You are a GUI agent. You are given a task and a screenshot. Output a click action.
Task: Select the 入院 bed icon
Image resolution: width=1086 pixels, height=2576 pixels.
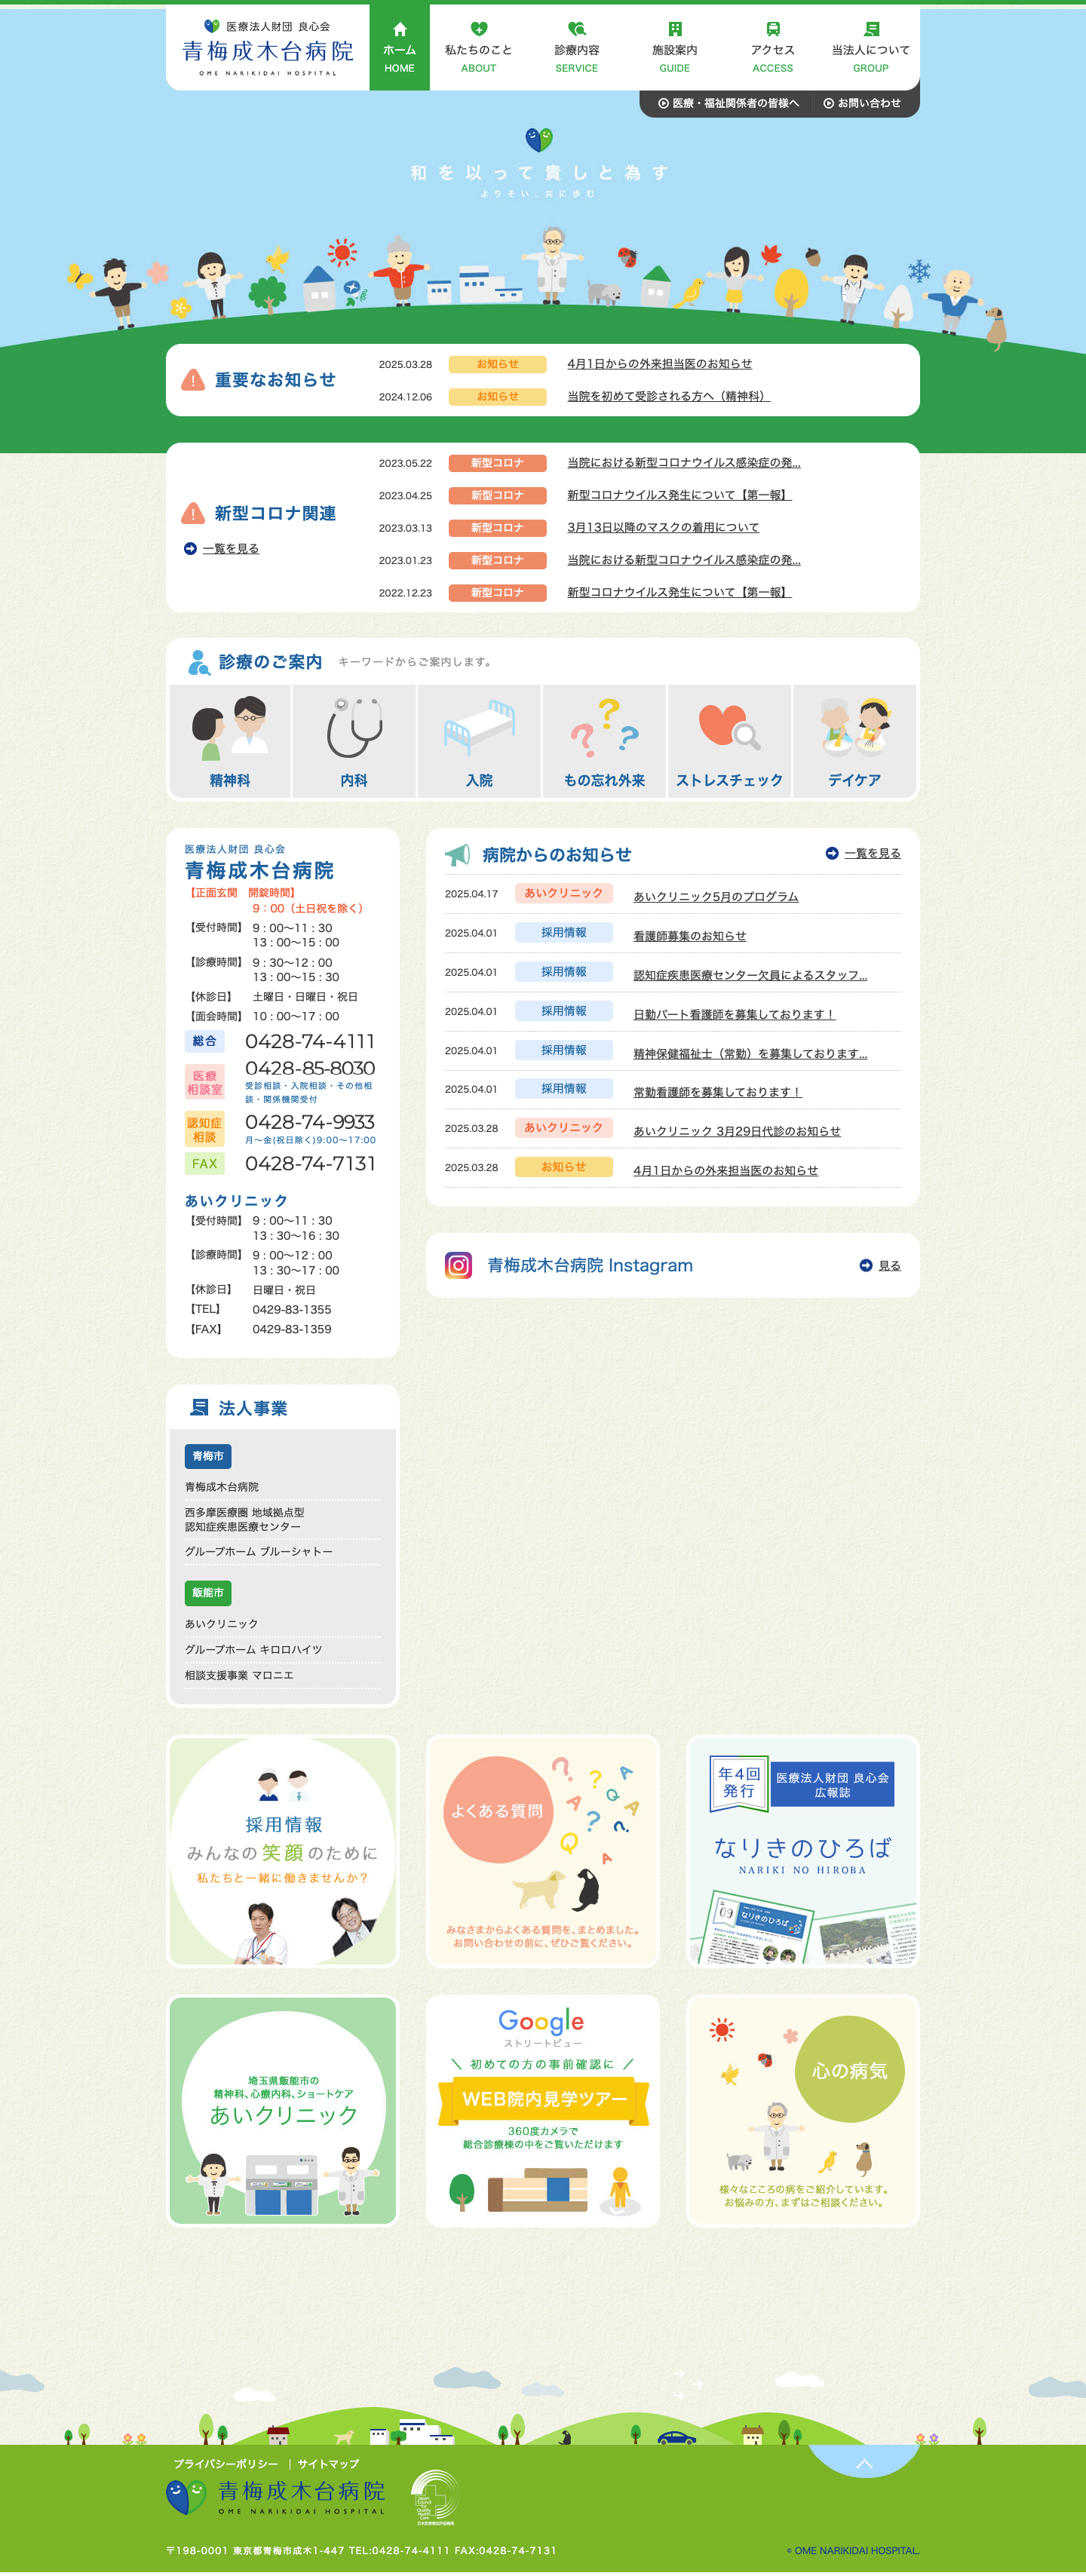tap(479, 741)
